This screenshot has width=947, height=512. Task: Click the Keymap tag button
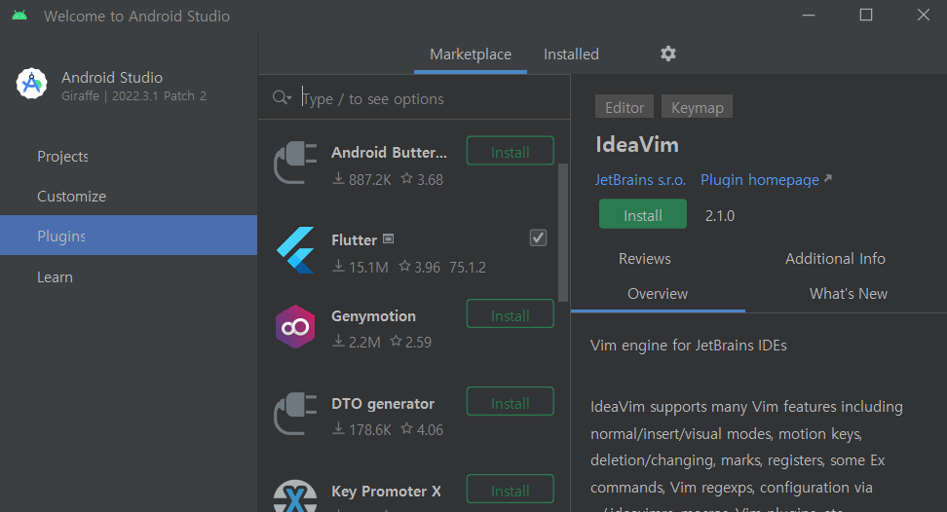(697, 107)
